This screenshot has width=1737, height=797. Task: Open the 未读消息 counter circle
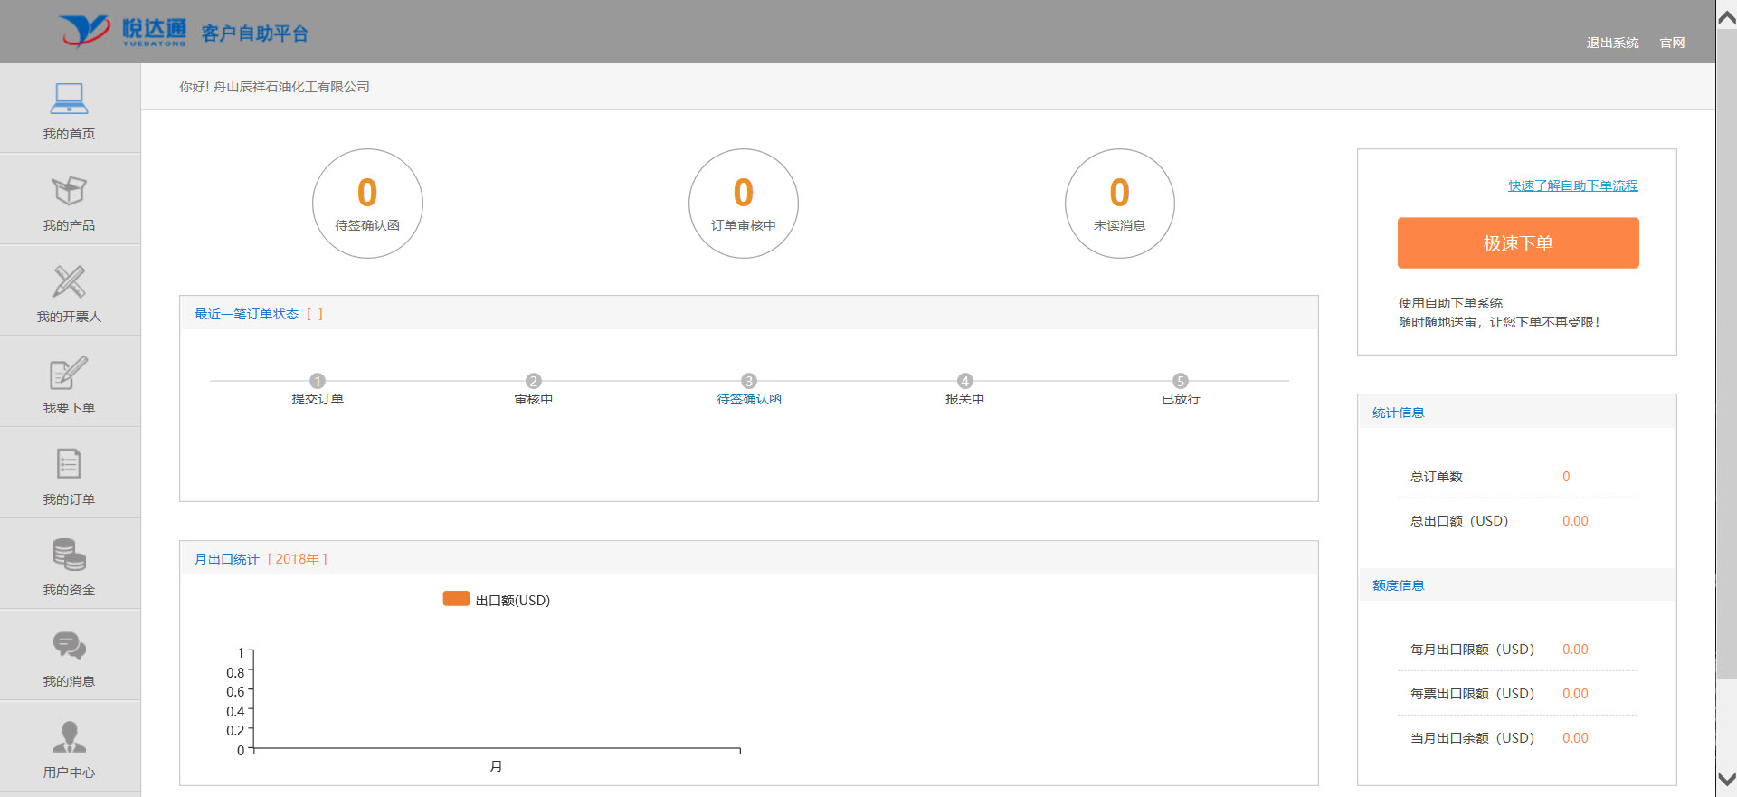coord(1120,204)
